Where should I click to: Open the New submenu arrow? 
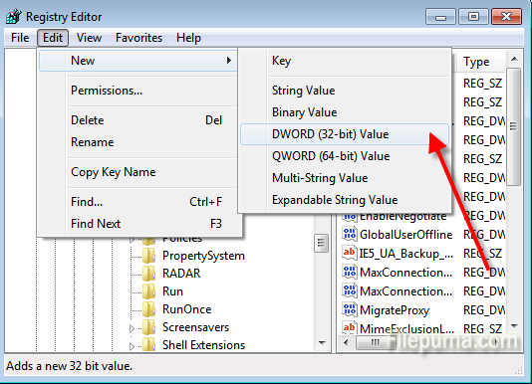[229, 61]
